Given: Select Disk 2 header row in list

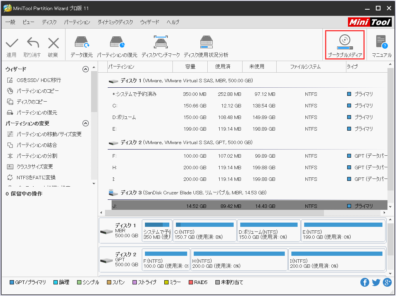Looking at the screenshot, I should point(248,143).
